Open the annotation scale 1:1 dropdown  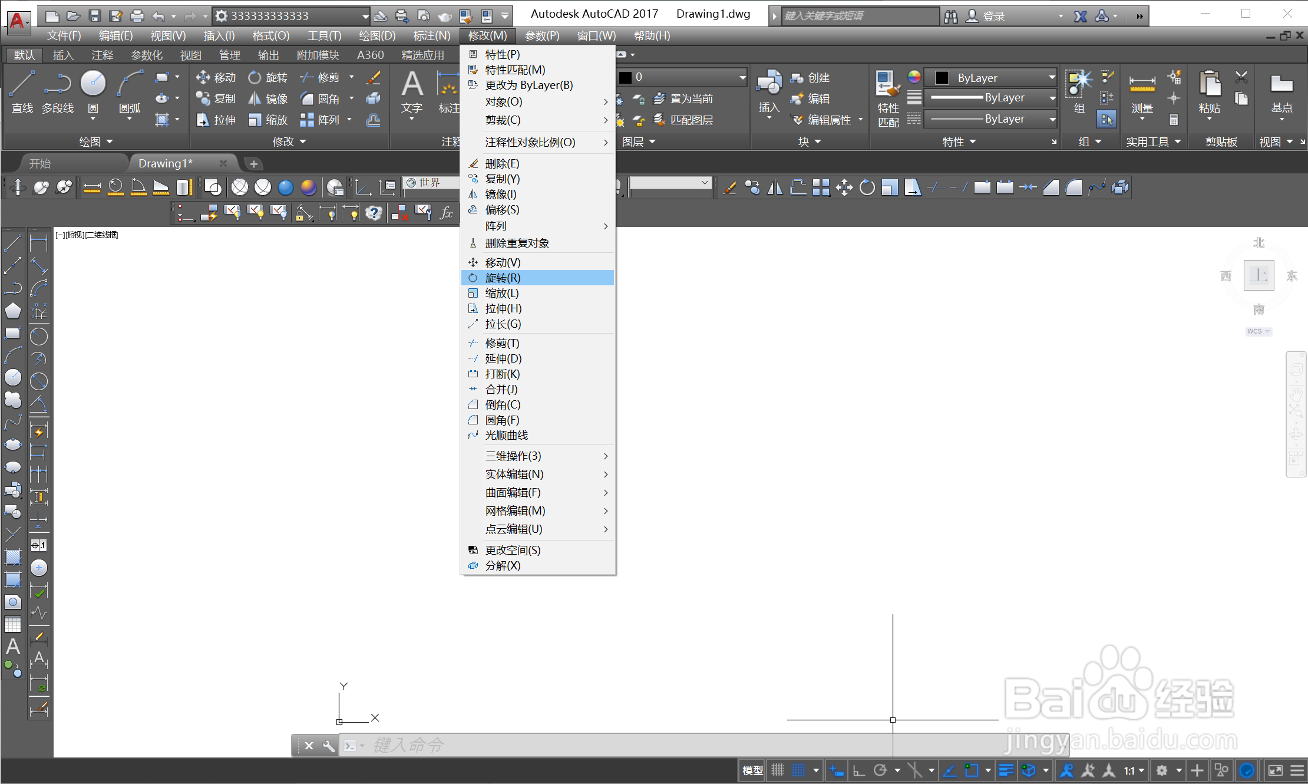(1134, 770)
